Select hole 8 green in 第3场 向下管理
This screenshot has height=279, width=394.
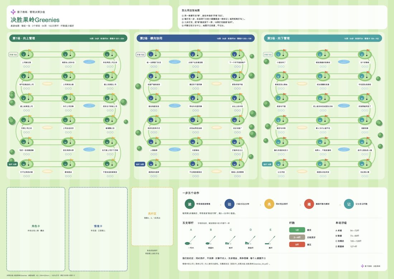[323, 98]
